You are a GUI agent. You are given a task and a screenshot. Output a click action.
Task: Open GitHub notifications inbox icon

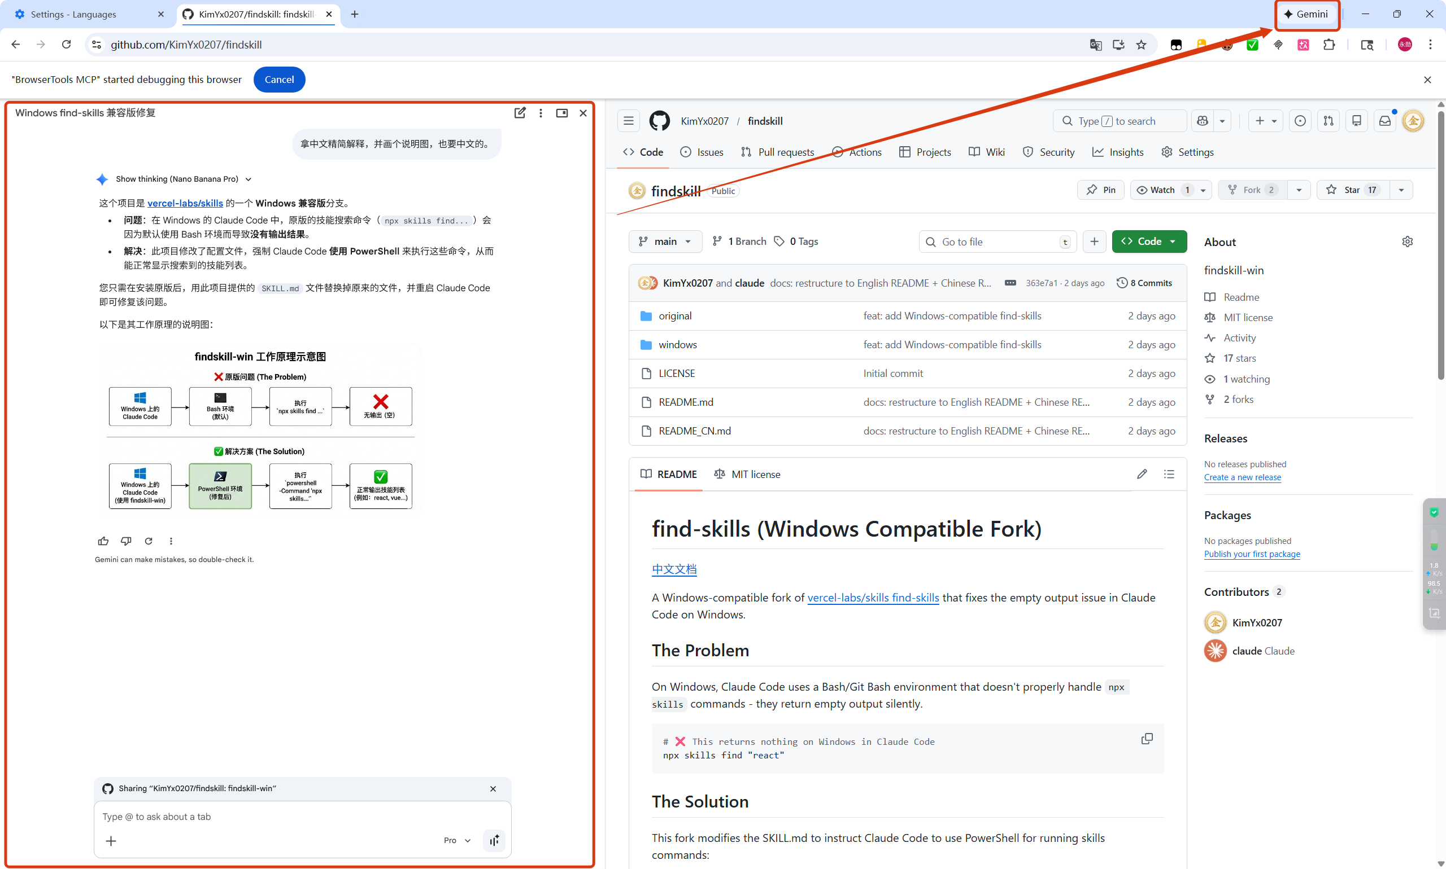(x=1384, y=121)
